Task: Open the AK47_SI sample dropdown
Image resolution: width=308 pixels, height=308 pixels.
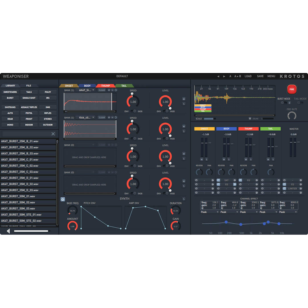Action: tap(85, 90)
